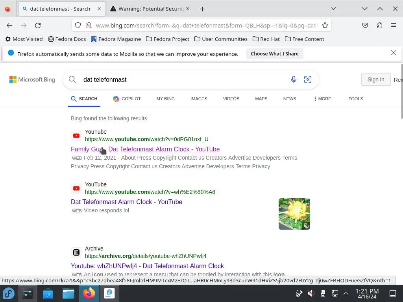The width and height of the screenshot is (403, 302).
Task: Open the Firefox hamburger application menu
Action: pos(394,25)
